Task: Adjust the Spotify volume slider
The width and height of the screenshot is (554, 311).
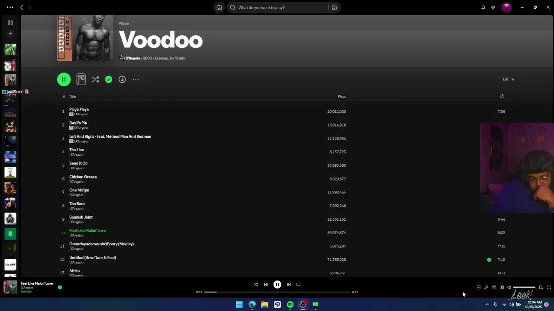Action: 524,288
